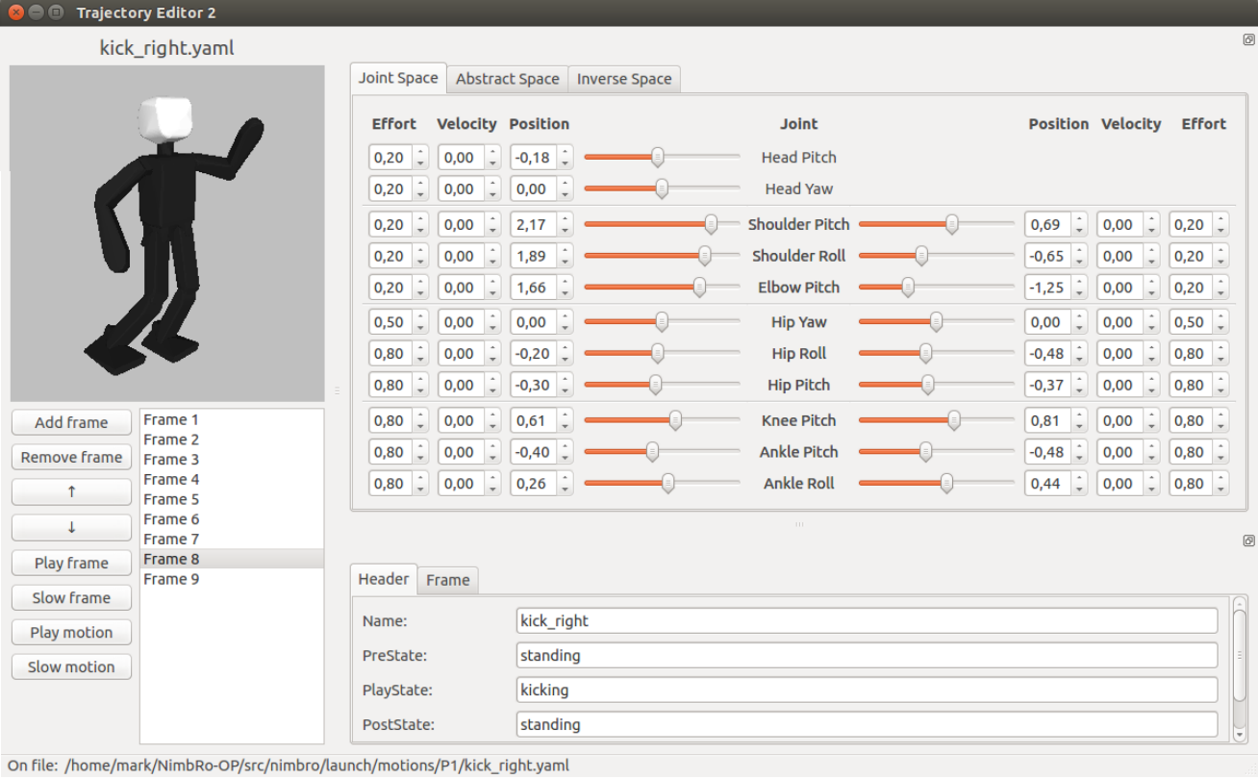The width and height of the screenshot is (1258, 779).
Task: Switch to the Frame tab
Action: click(448, 580)
